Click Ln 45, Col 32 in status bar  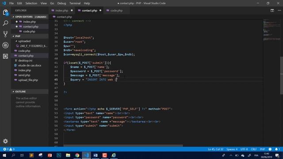tap(215, 149)
